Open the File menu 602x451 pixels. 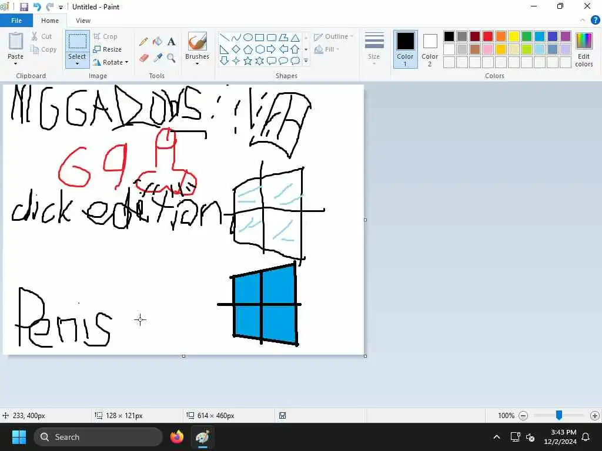(16, 21)
